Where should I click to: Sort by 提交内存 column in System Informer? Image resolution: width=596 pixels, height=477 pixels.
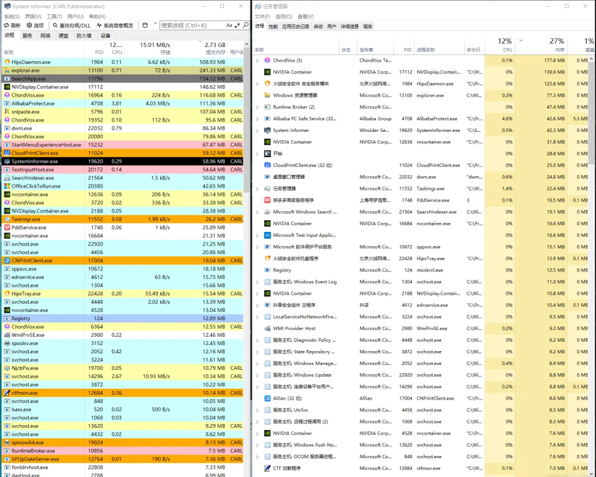[200, 49]
